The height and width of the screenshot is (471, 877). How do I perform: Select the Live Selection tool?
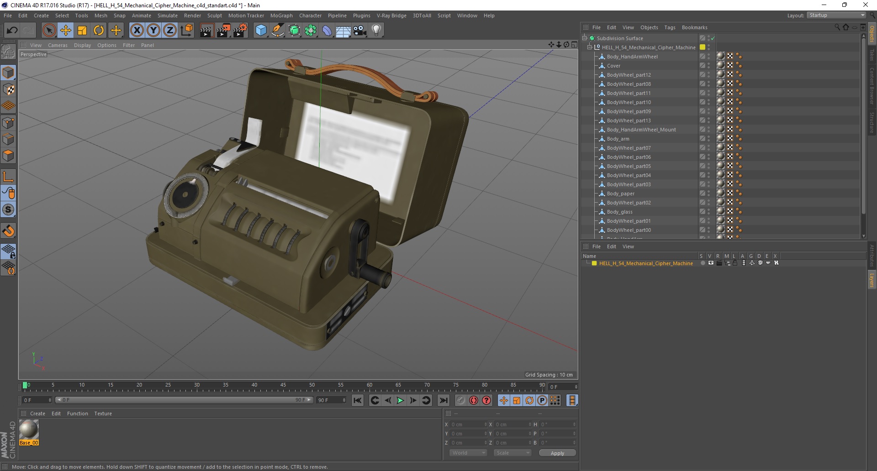pyautogui.click(x=49, y=31)
